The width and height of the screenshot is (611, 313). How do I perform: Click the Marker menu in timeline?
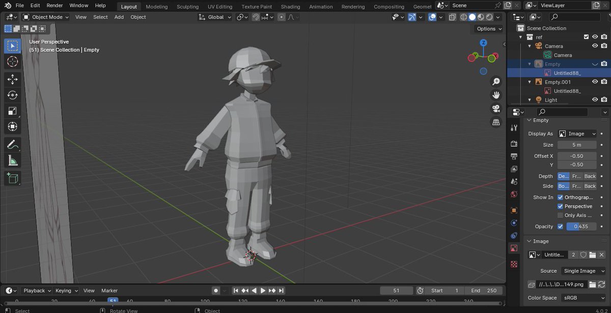(109, 291)
